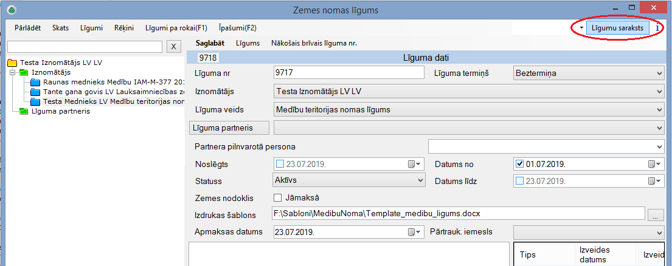Image resolution: width=672 pixels, height=266 pixels.
Task: Open calendar picker for Datums no
Action: pyautogui.click(x=654, y=164)
